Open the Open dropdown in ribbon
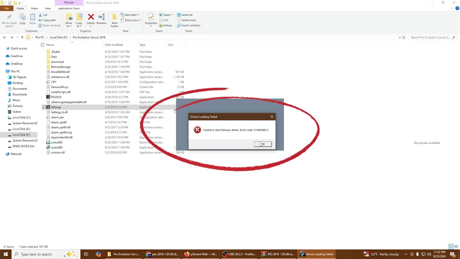 [x=166, y=15]
